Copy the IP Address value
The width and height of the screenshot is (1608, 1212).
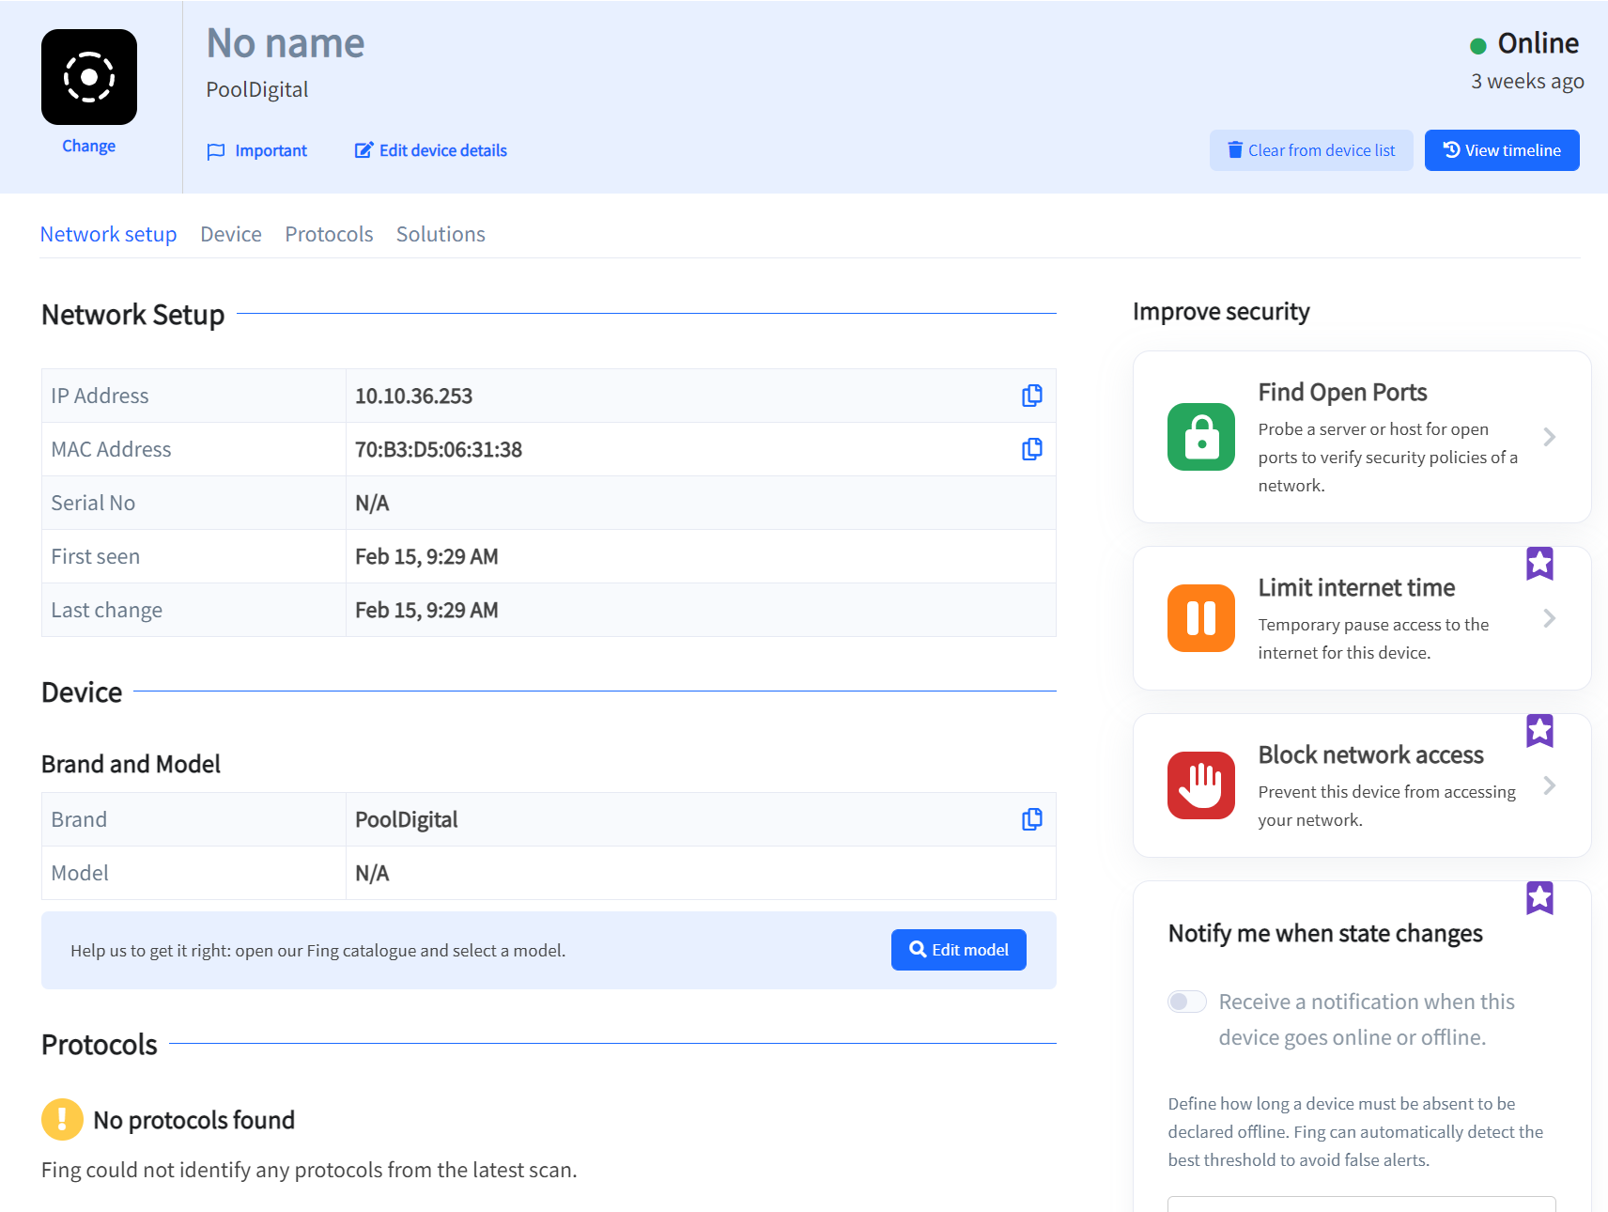[x=1031, y=396]
